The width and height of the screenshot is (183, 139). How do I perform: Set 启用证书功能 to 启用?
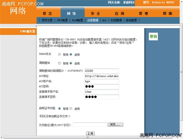click(x=71, y=109)
